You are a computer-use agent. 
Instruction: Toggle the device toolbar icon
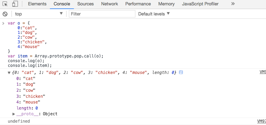pyautogui.click(x=15, y=4)
